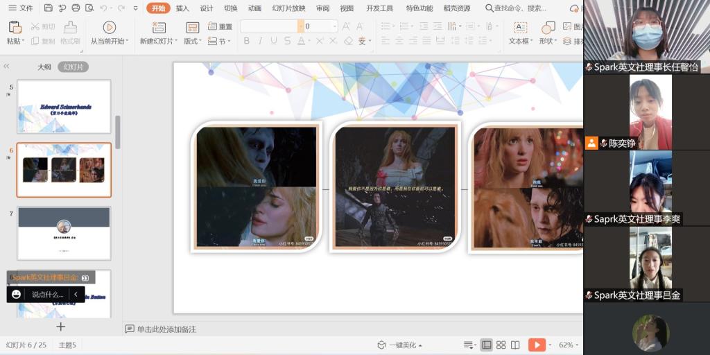Switch to reading view in status bar
Viewport: 710px width, 355px height.
pyautogui.click(x=515, y=345)
